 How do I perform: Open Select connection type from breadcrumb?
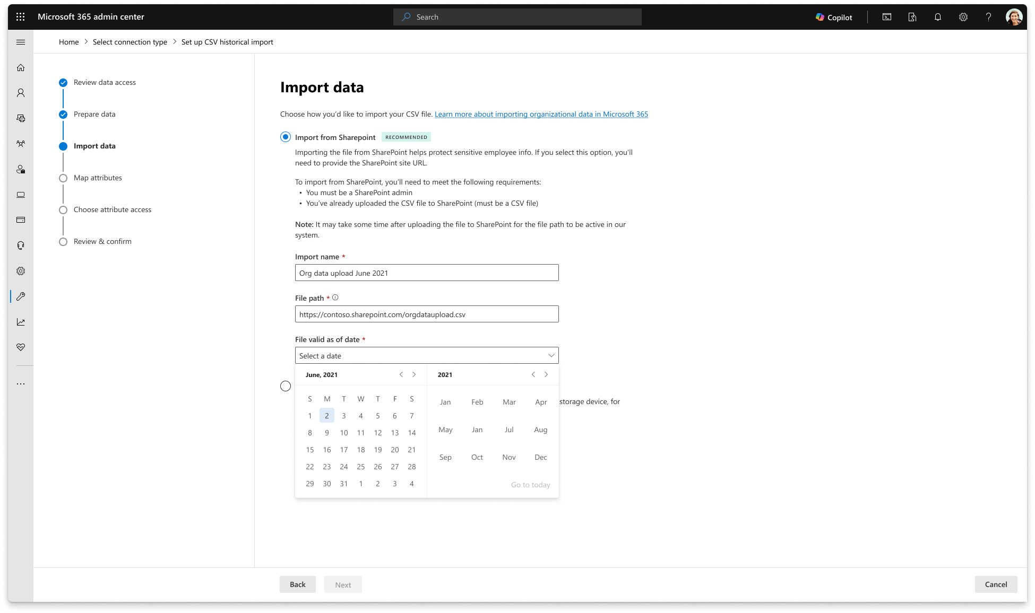click(x=130, y=42)
